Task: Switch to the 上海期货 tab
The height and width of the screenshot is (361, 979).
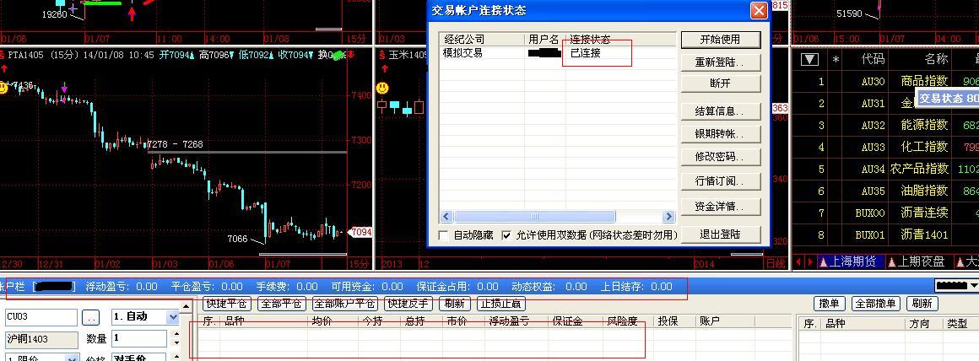Action: (x=852, y=261)
